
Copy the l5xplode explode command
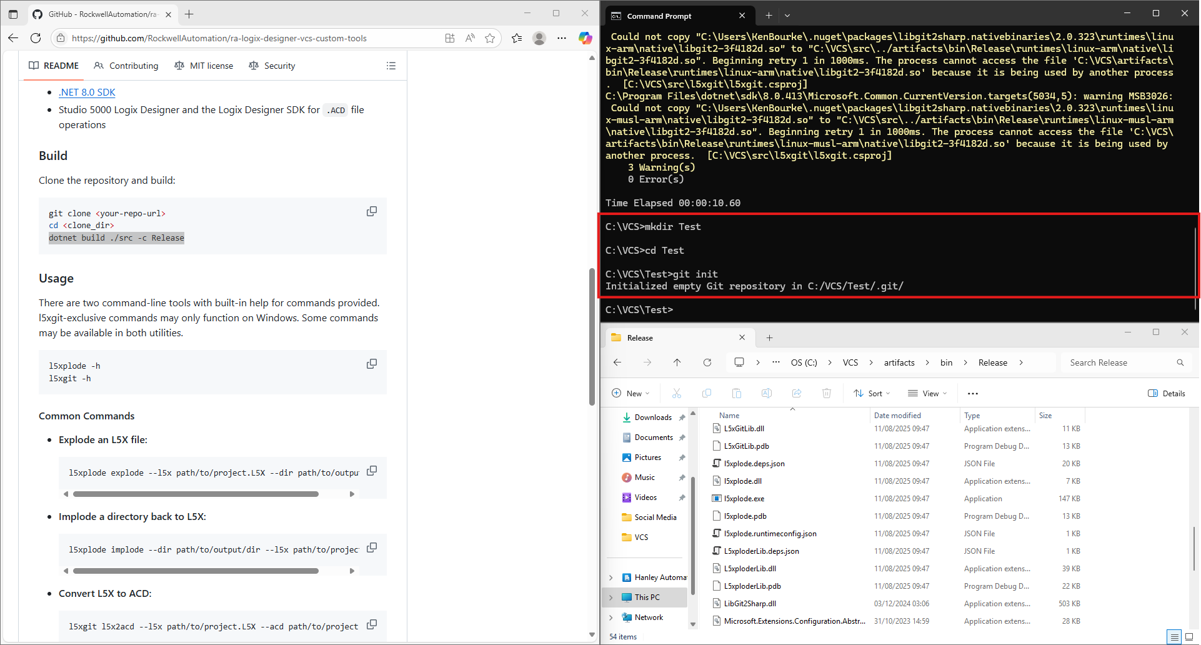pyautogui.click(x=372, y=471)
